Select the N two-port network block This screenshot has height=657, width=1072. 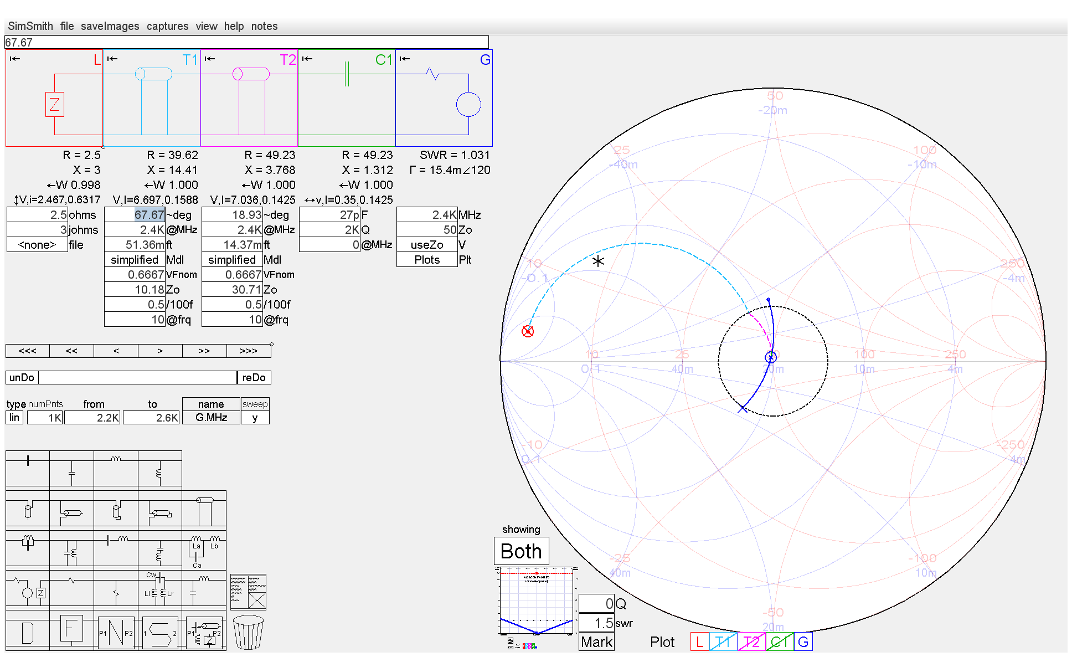click(x=116, y=633)
